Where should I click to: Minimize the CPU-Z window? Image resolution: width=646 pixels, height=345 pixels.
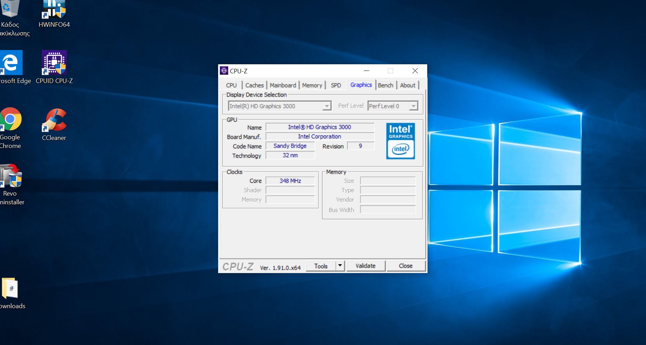(x=366, y=71)
